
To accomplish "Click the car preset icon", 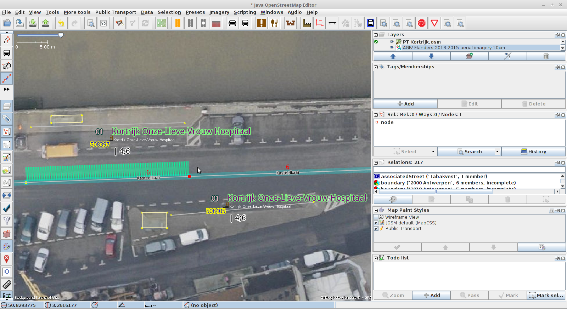I will click(x=232, y=23).
